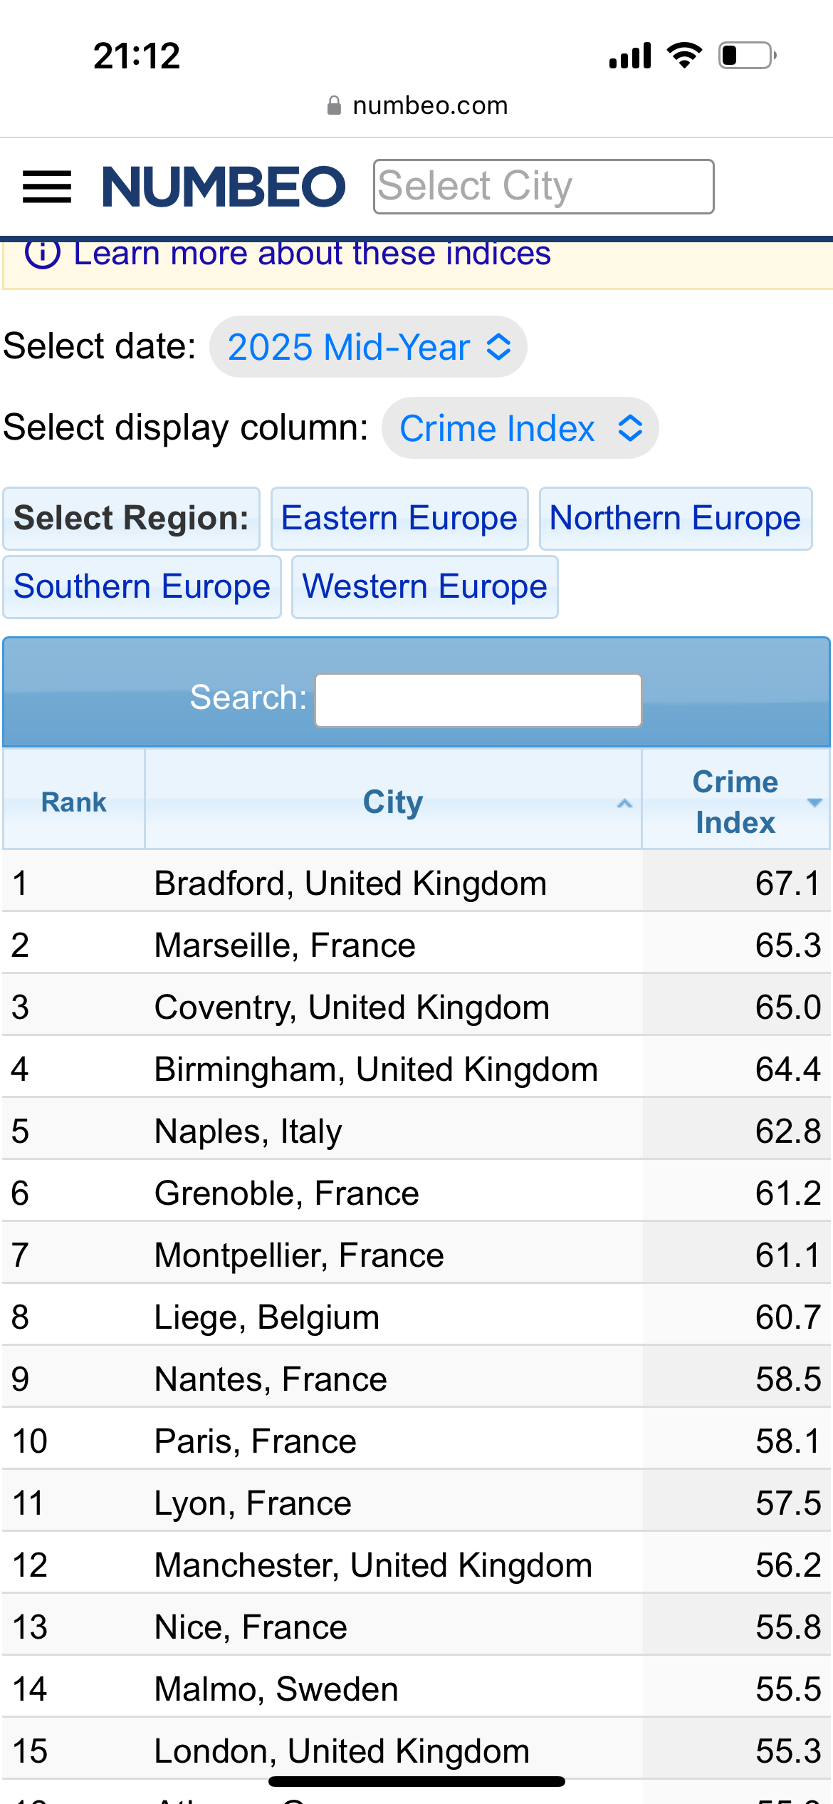Image resolution: width=833 pixels, height=1804 pixels.
Task: Sort ascending using City column arrow
Action: pyautogui.click(x=624, y=803)
